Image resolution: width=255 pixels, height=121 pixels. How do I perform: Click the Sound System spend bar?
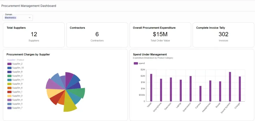(x=230, y=87)
